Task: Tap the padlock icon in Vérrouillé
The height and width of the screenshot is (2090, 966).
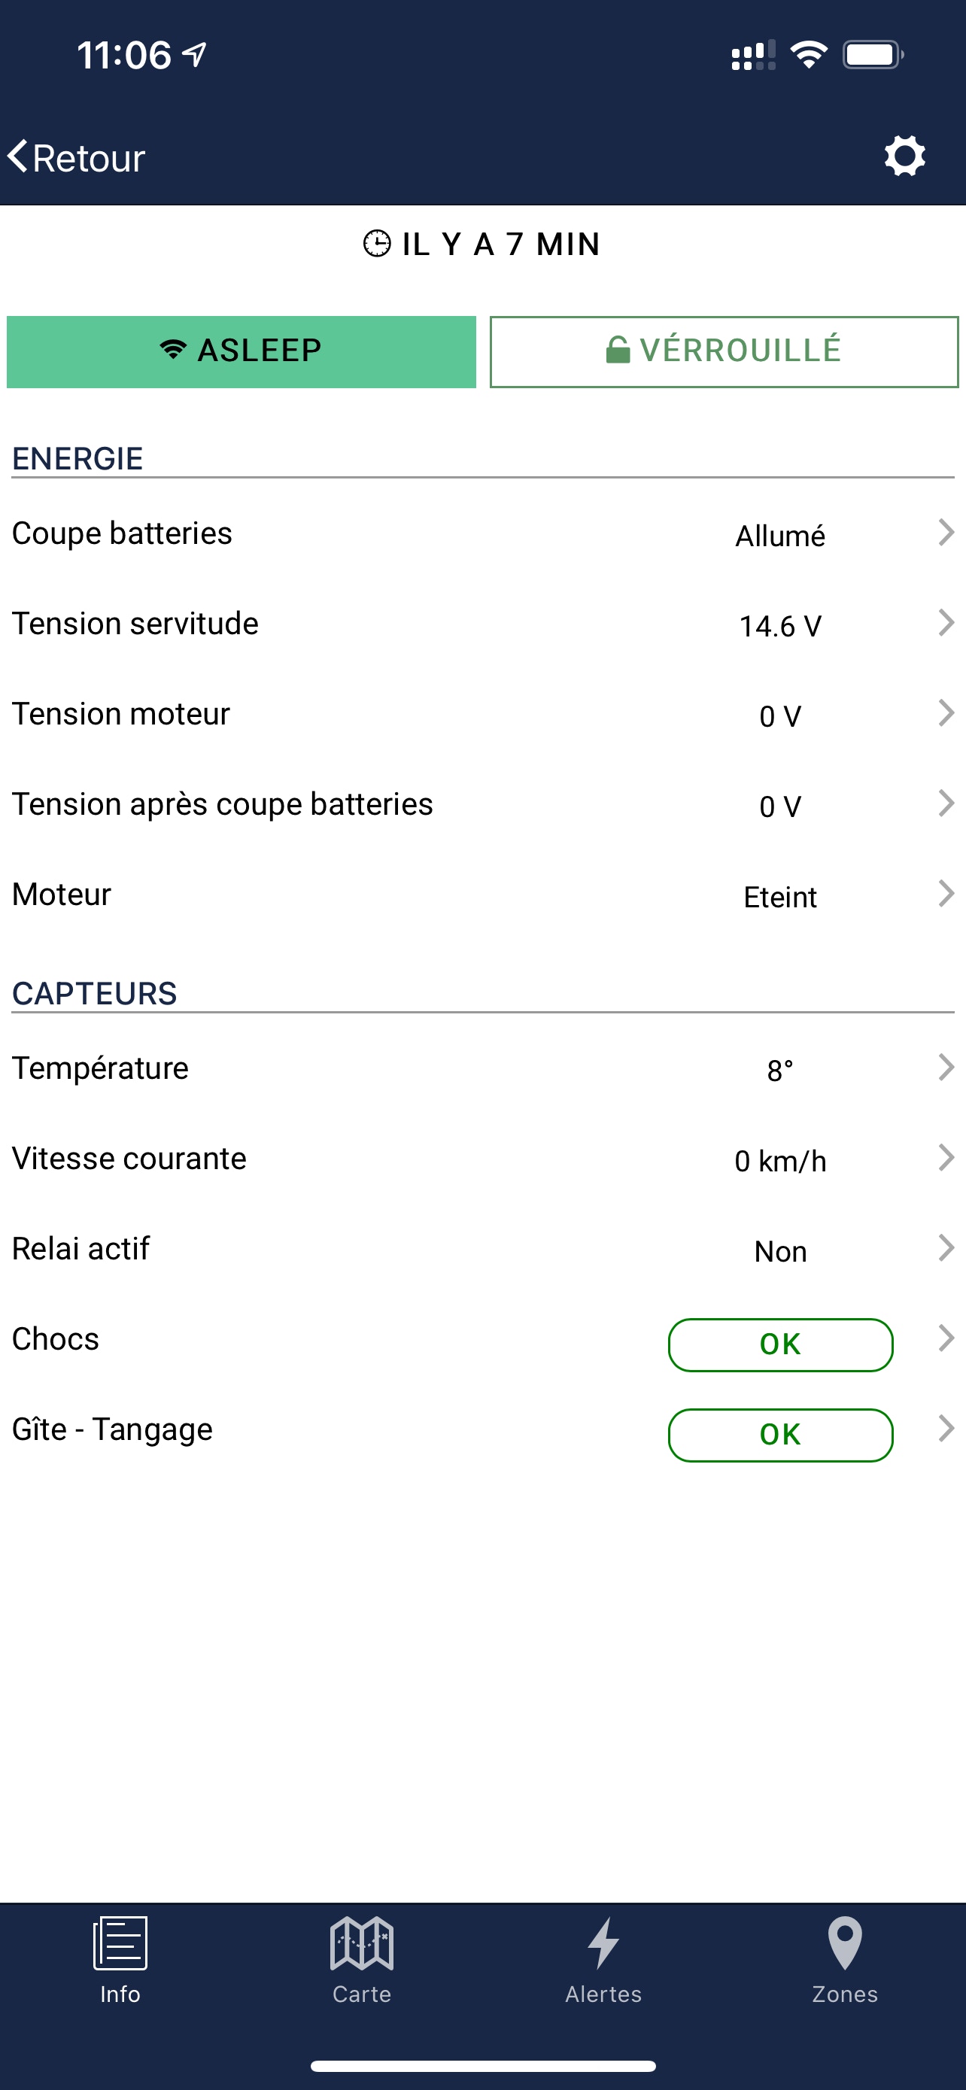Action: pos(618,350)
